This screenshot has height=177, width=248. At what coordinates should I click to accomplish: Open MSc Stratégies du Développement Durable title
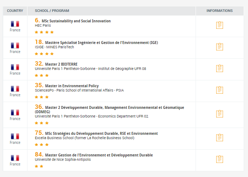click(x=101, y=133)
